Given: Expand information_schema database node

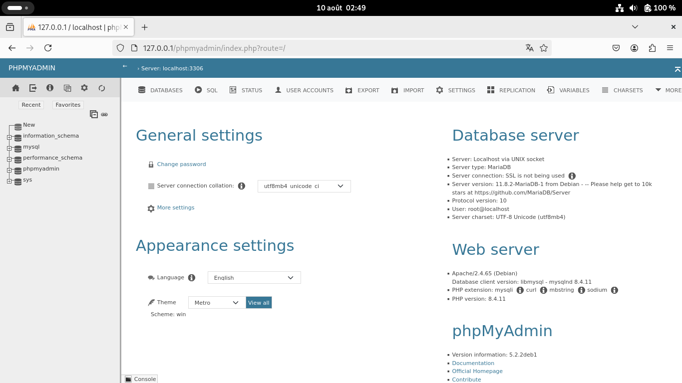Looking at the screenshot, I should tap(9, 137).
